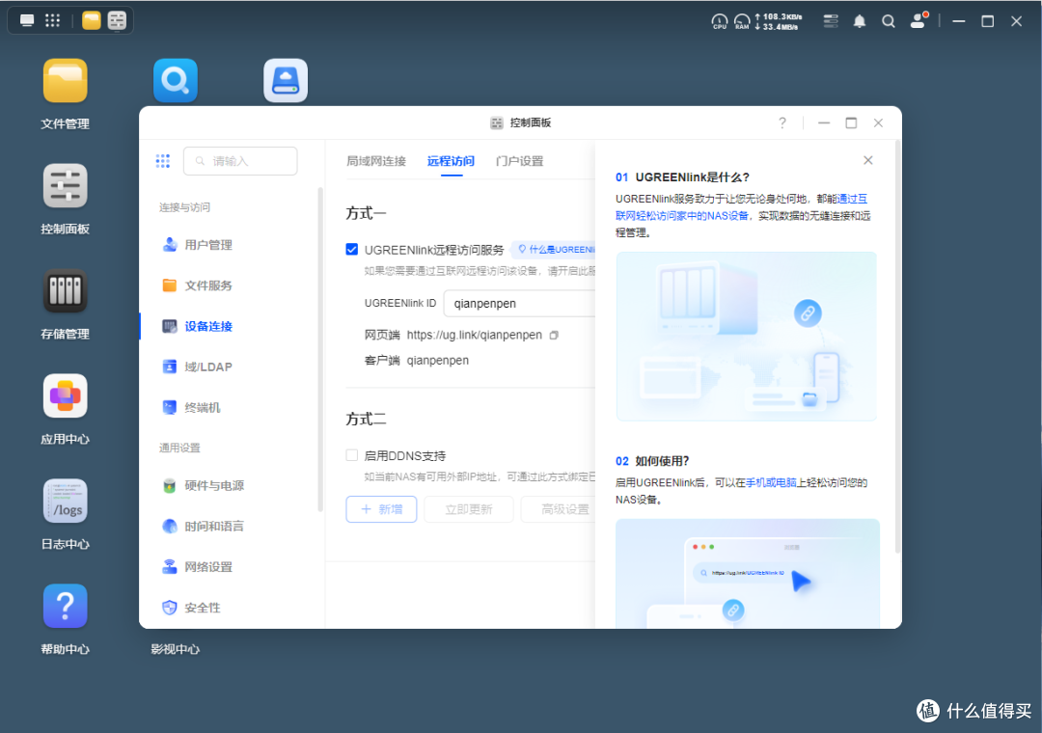The height and width of the screenshot is (733, 1042).
Task: Click the 客户端 qianpenpen text
Action: click(x=417, y=360)
